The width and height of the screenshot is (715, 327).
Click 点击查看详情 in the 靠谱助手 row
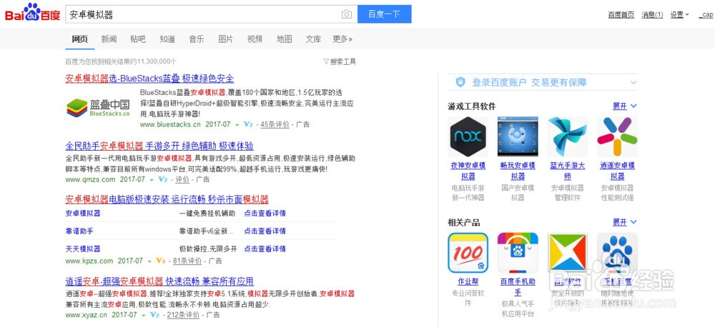[x=265, y=231]
